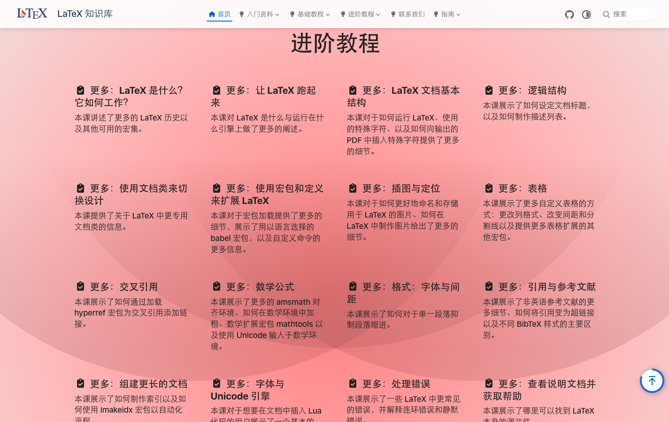Open 更多：使用宏包和定义来扩展 LaTeX

[x=267, y=194]
